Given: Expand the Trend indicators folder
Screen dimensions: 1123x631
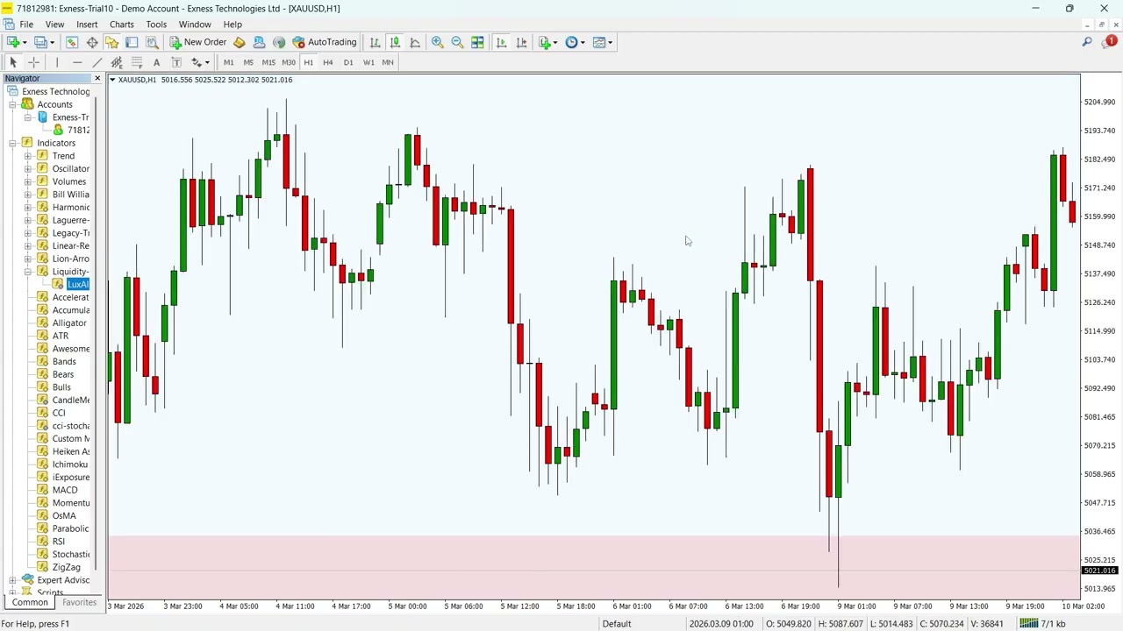Looking at the screenshot, I should 27,156.
